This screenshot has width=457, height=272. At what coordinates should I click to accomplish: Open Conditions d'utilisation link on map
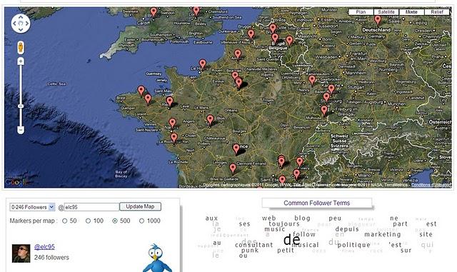[x=431, y=185]
